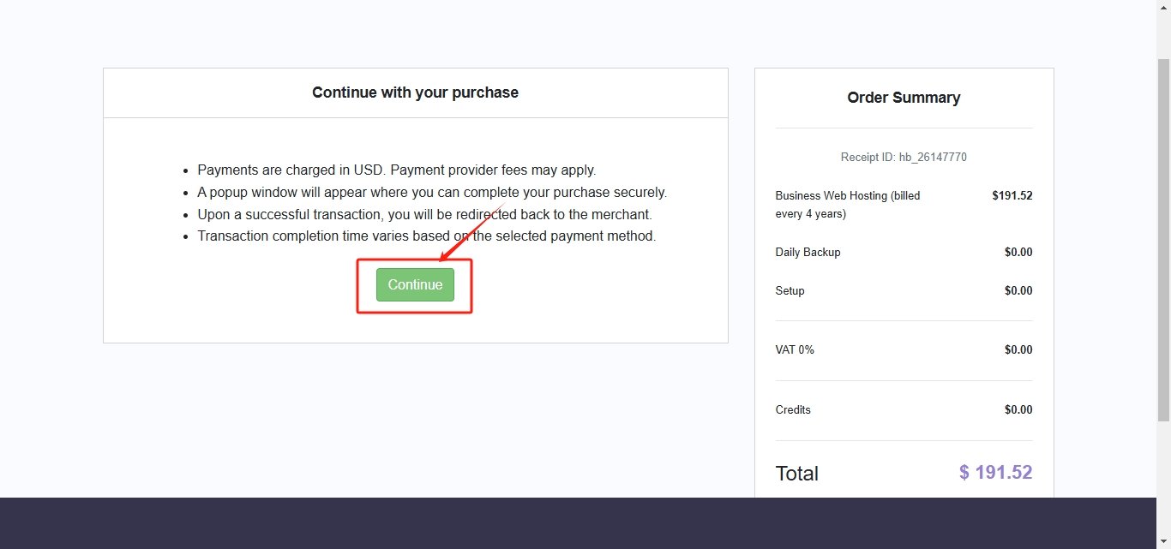Image resolution: width=1171 pixels, height=549 pixels.
Task: Click the Business Web Hosting line item
Action: (x=848, y=205)
